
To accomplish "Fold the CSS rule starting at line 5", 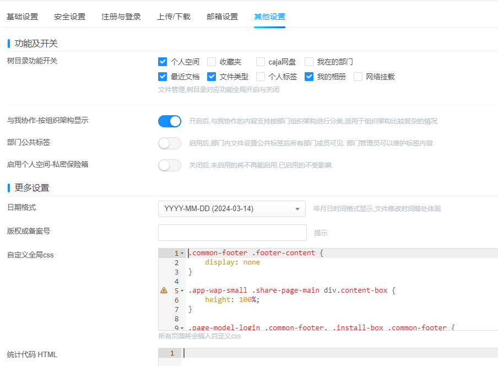I will click(182, 290).
